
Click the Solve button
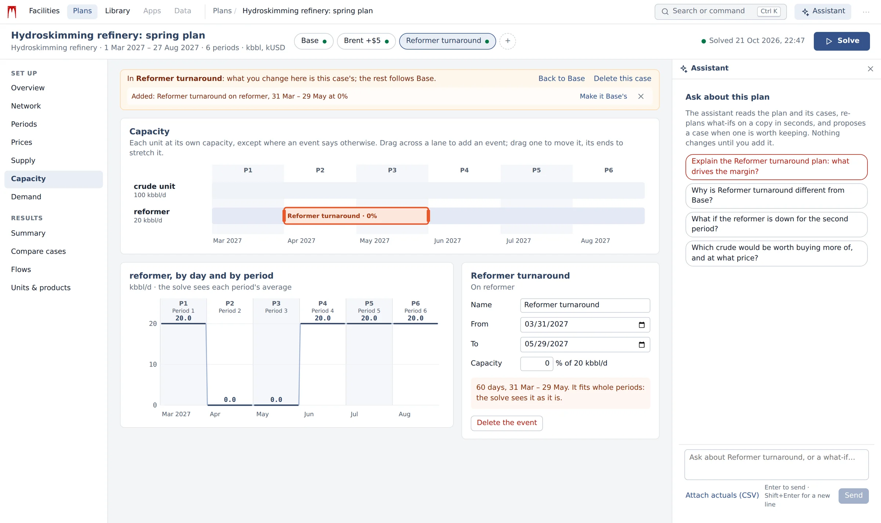pos(841,41)
